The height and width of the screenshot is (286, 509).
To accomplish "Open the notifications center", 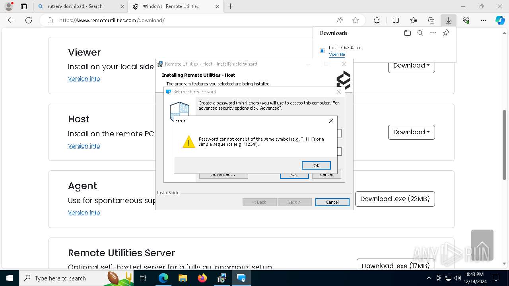I will coord(496,278).
